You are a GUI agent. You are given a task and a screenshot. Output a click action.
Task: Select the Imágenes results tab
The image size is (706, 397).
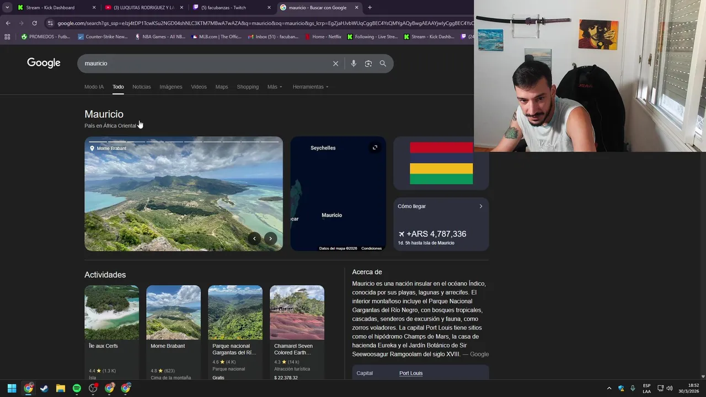point(171,87)
